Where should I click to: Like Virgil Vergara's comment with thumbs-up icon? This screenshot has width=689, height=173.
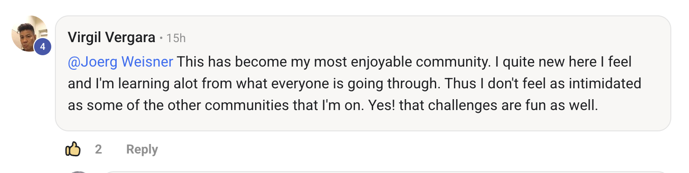[x=73, y=149]
